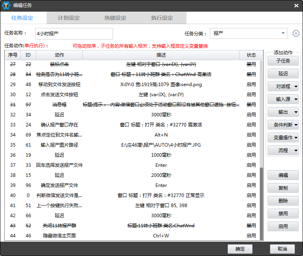
Task: Select the disabled 鼠标点击 row
Action: pos(132,64)
